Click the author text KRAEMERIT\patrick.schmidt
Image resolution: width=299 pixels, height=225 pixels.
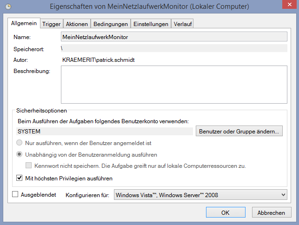[99, 60]
